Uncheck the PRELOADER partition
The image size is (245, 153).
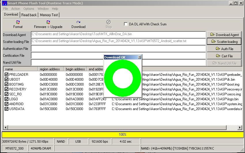coord(6,75)
